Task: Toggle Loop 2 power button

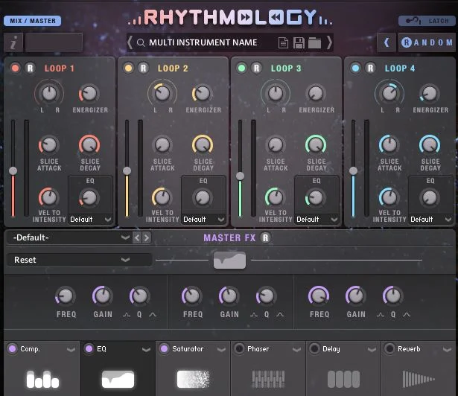Action: tap(128, 68)
